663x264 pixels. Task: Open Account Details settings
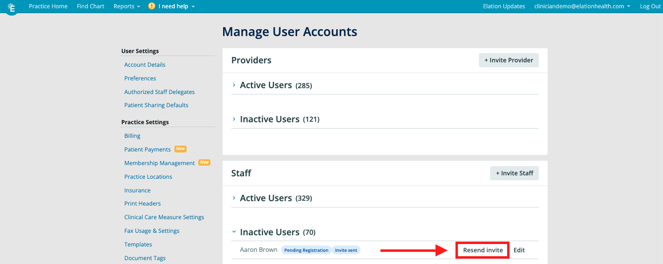[145, 65]
